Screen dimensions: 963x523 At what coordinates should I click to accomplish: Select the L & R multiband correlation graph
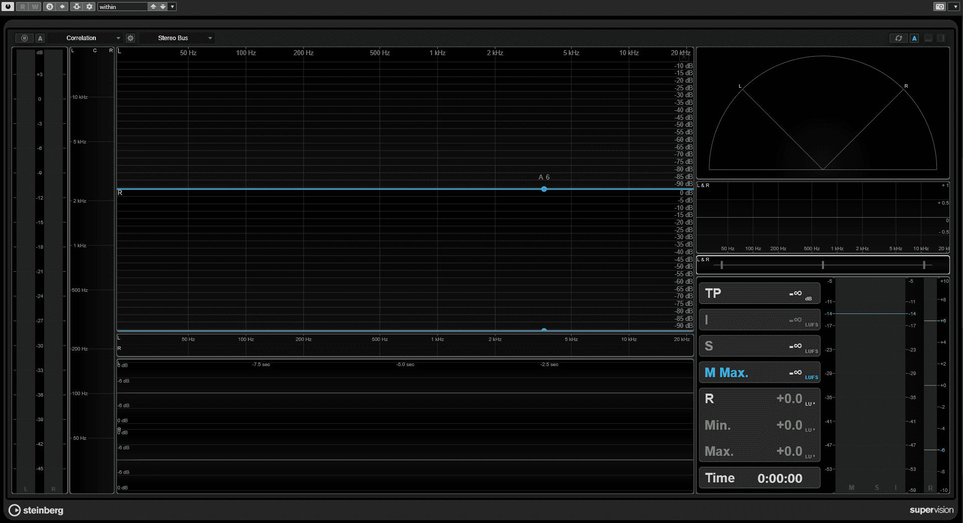tap(822, 217)
